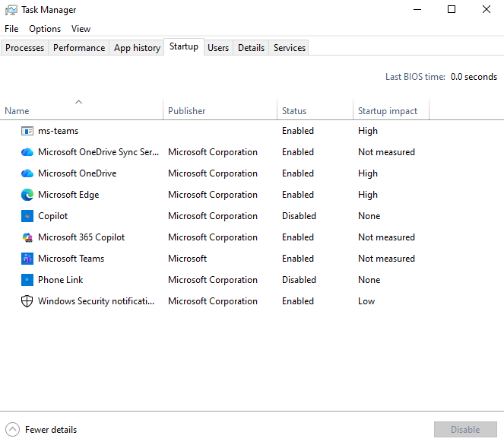504x445 pixels.
Task: Switch to the App history tab
Action: tap(137, 48)
